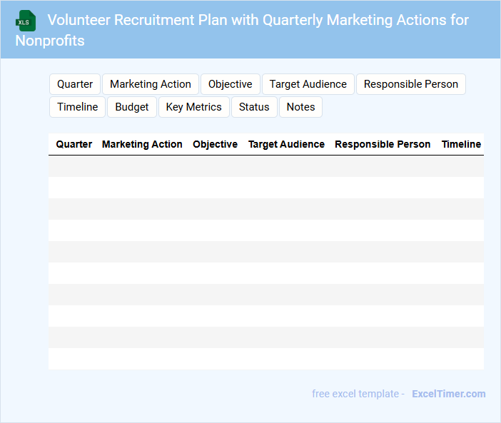Click the Timeline column header in table

pos(461,144)
